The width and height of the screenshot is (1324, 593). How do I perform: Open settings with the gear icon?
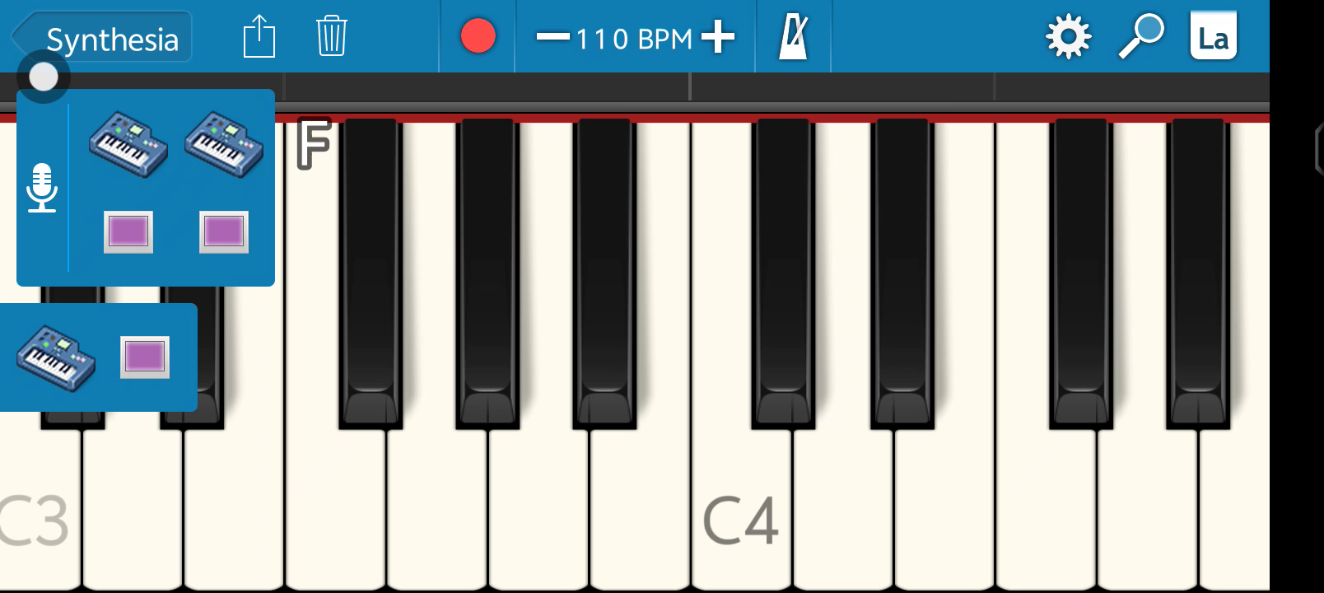pos(1068,37)
